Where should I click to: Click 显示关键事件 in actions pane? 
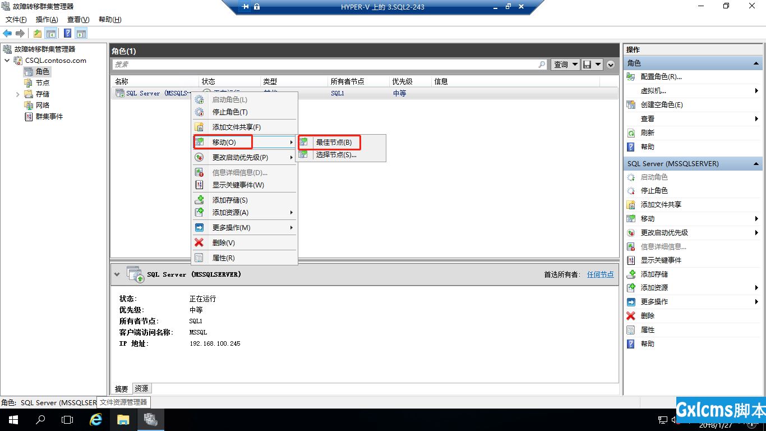(661, 260)
